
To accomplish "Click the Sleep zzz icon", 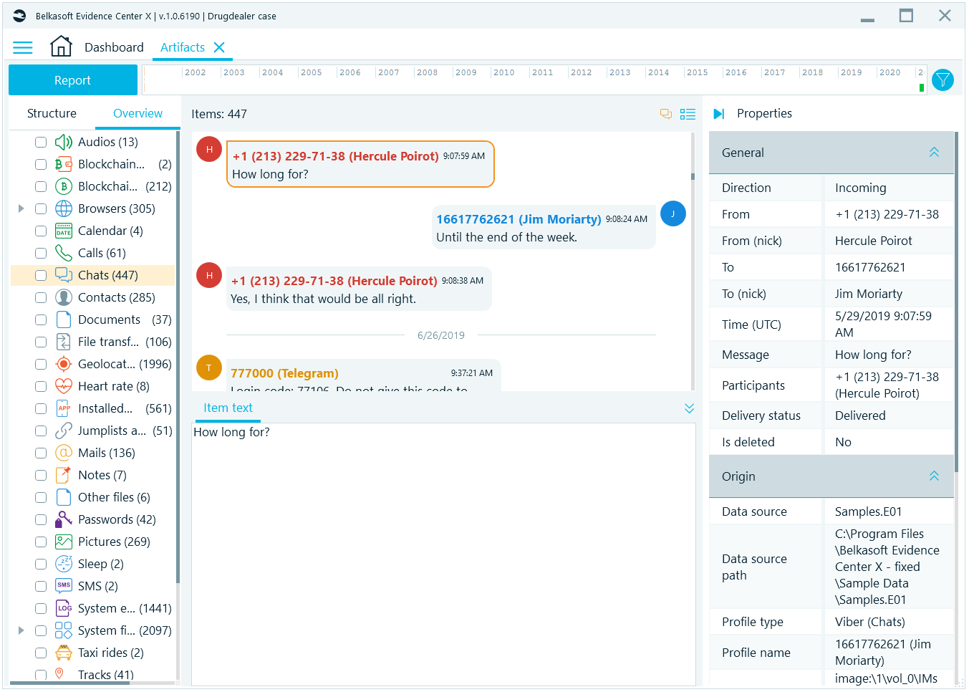I will (x=64, y=564).
